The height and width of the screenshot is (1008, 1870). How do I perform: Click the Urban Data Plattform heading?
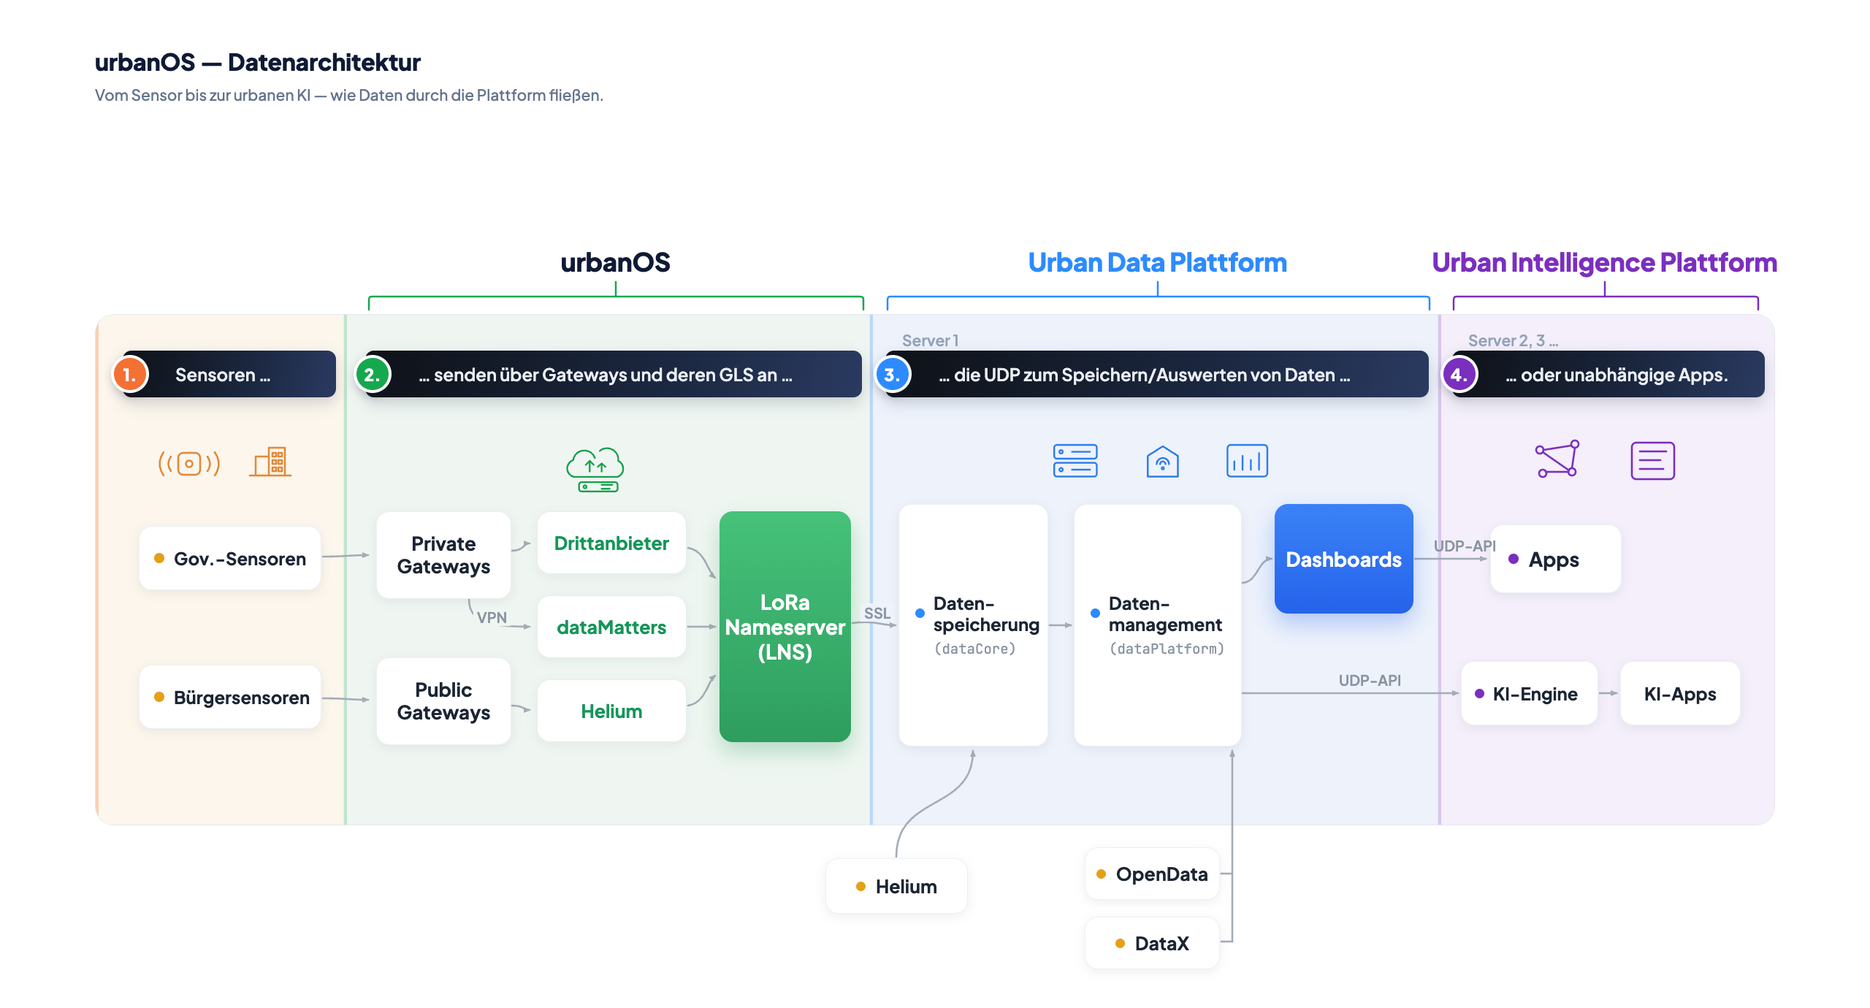point(1158,263)
